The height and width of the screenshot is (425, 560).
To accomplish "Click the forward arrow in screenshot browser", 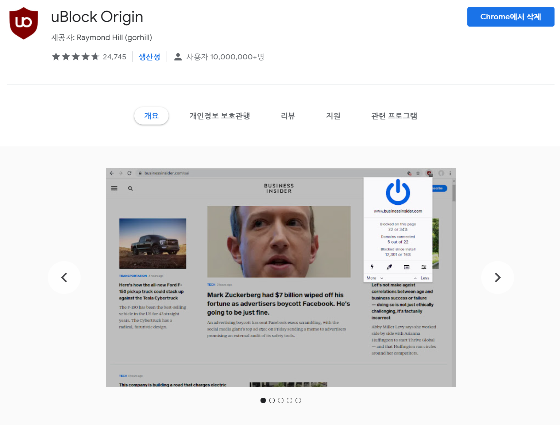I will pos(121,173).
